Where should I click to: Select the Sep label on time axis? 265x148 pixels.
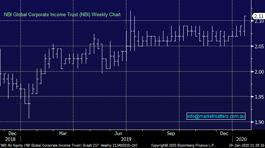click(x=171, y=133)
